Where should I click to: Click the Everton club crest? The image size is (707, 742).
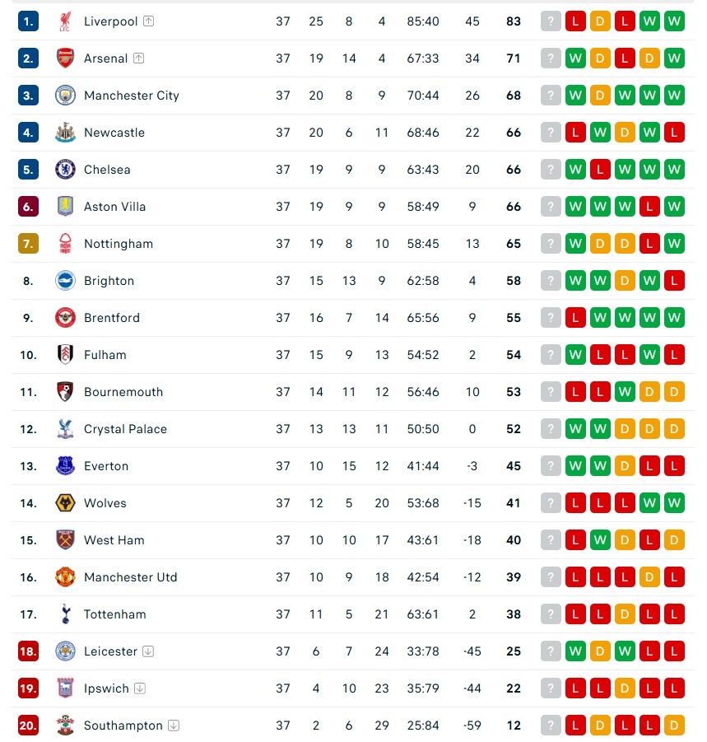65,466
